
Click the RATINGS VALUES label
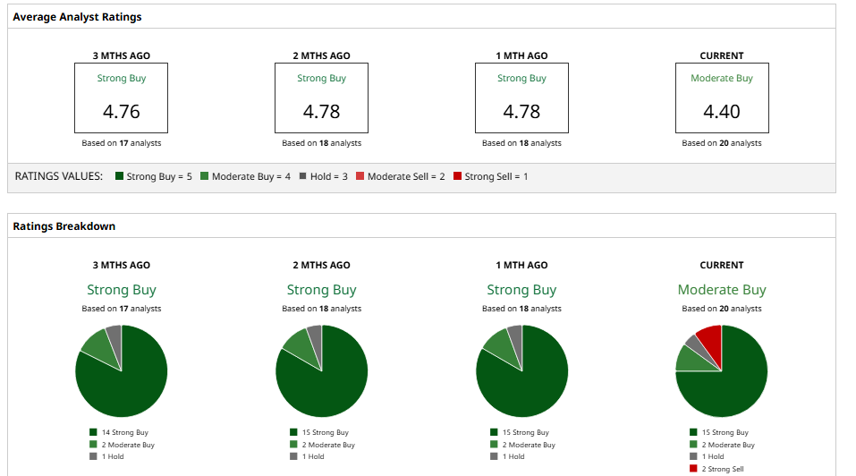(x=59, y=177)
